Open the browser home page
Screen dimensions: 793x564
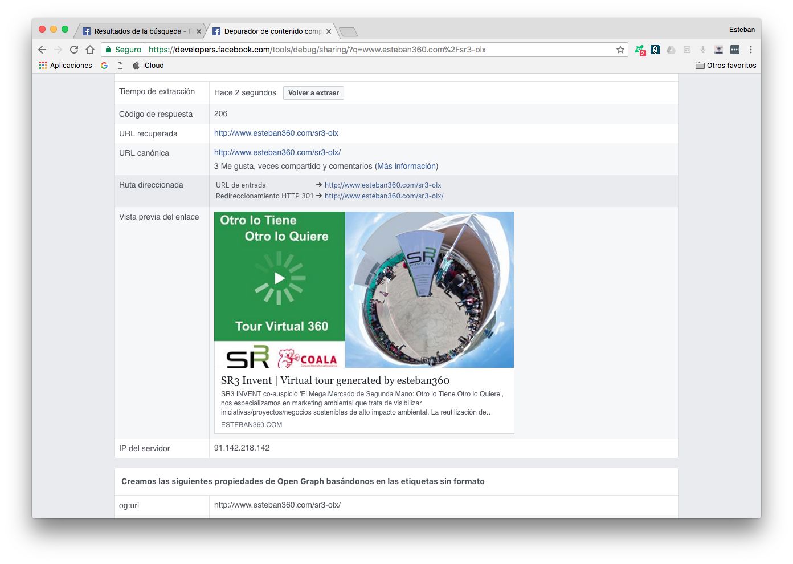click(x=90, y=50)
